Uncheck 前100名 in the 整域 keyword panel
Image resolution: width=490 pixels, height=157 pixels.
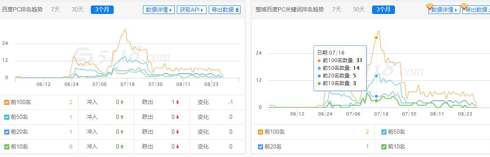pos(260,132)
